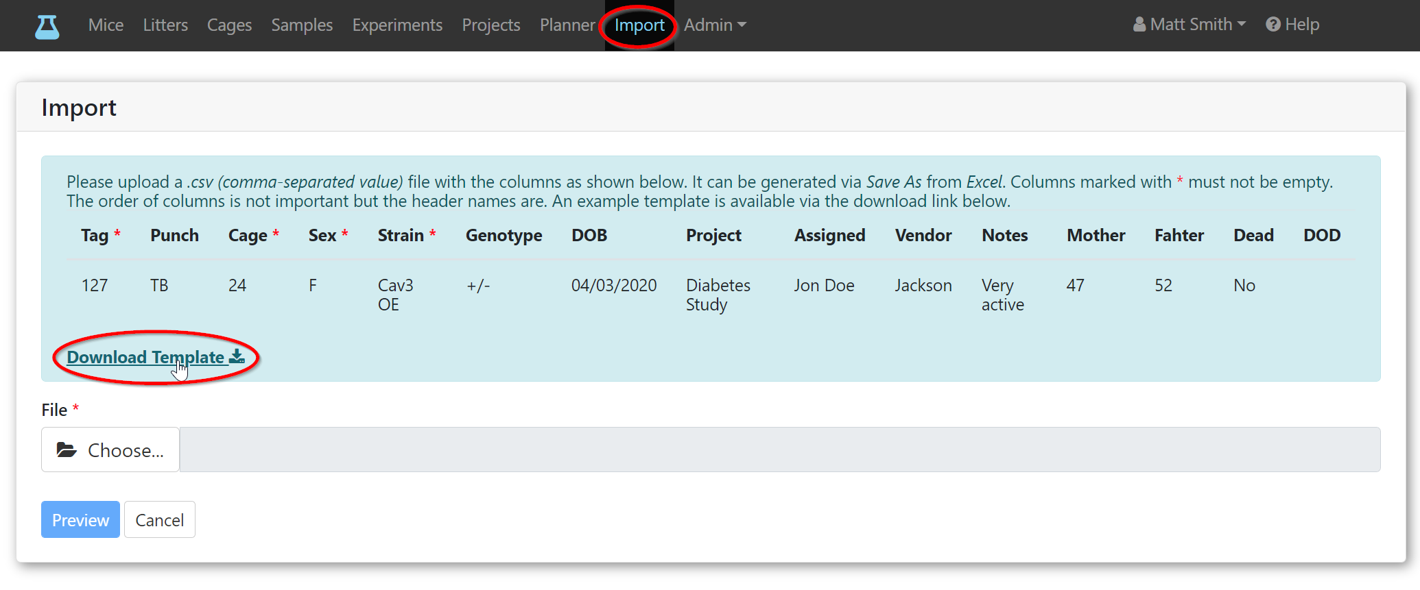This screenshot has width=1420, height=590.
Task: Go to the Litters section
Action: pos(165,25)
